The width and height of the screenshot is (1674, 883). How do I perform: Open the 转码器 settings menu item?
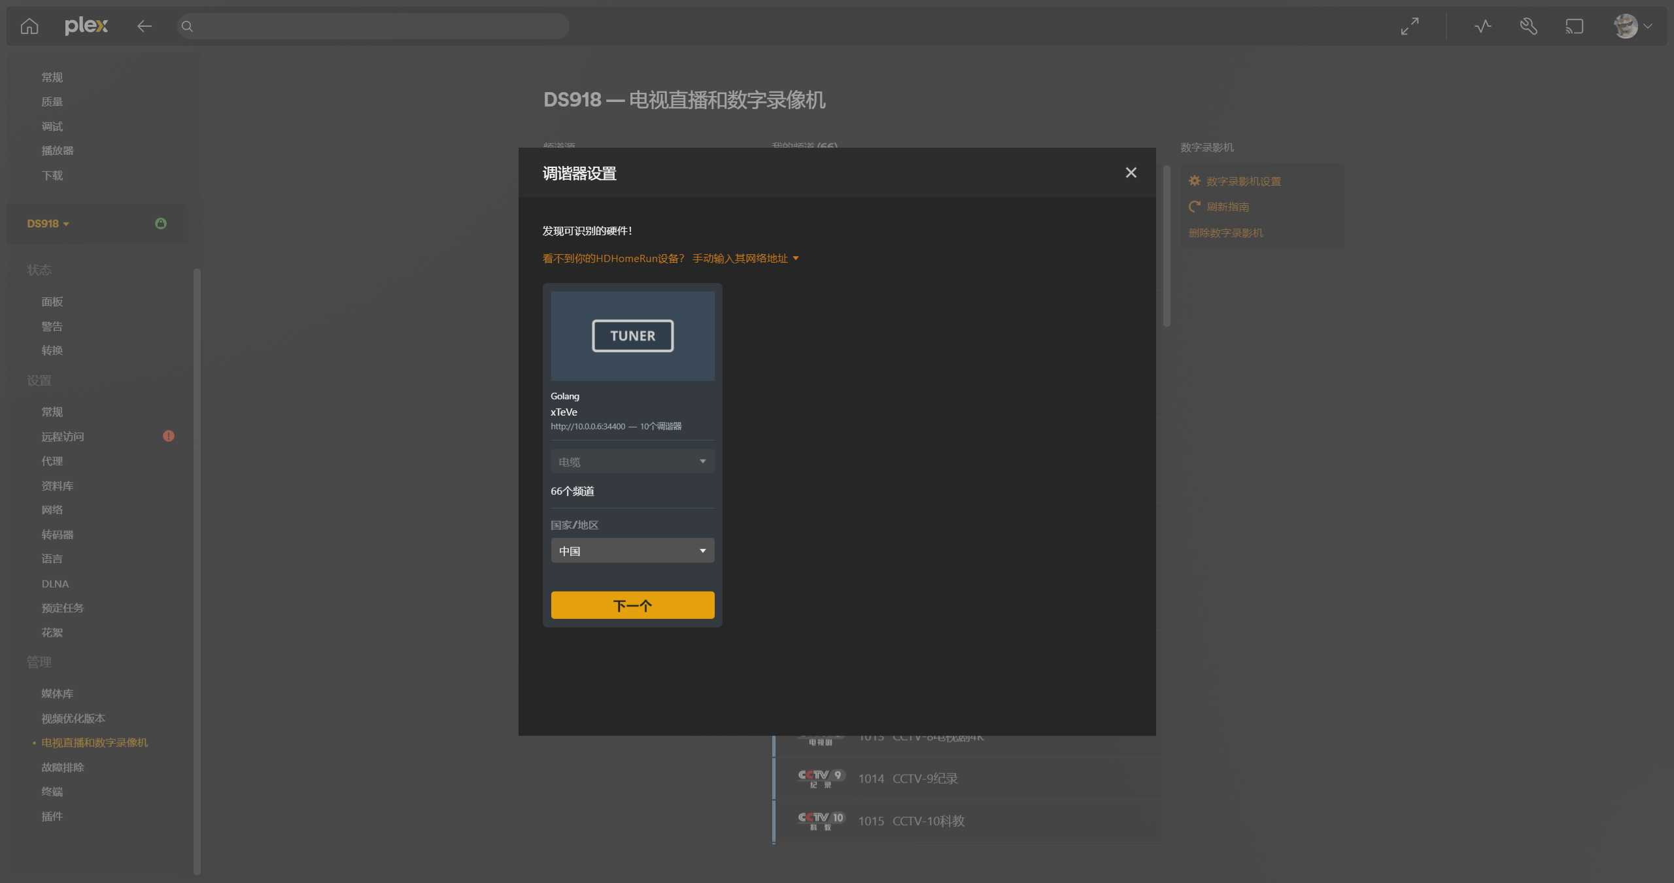click(58, 535)
